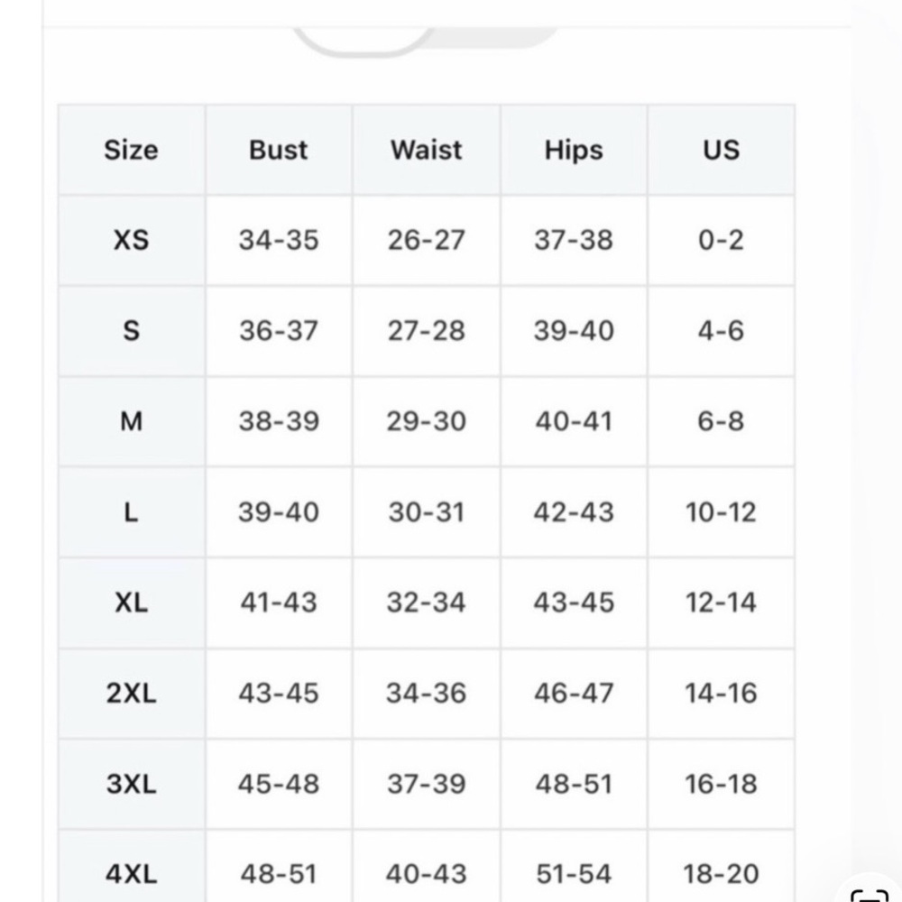
Task: Select the S size row label
Action: pyautogui.click(x=132, y=331)
